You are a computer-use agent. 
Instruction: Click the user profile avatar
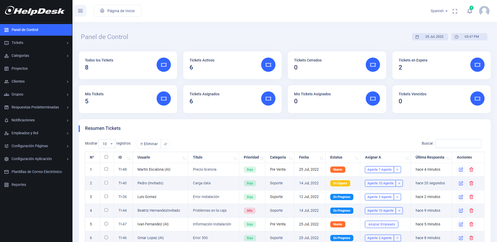tap(484, 11)
